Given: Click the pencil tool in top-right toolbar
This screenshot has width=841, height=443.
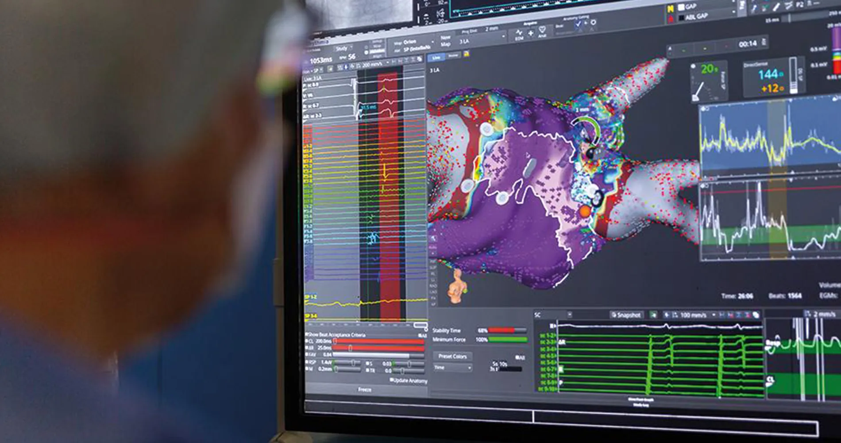Looking at the screenshot, I should 776,7.
